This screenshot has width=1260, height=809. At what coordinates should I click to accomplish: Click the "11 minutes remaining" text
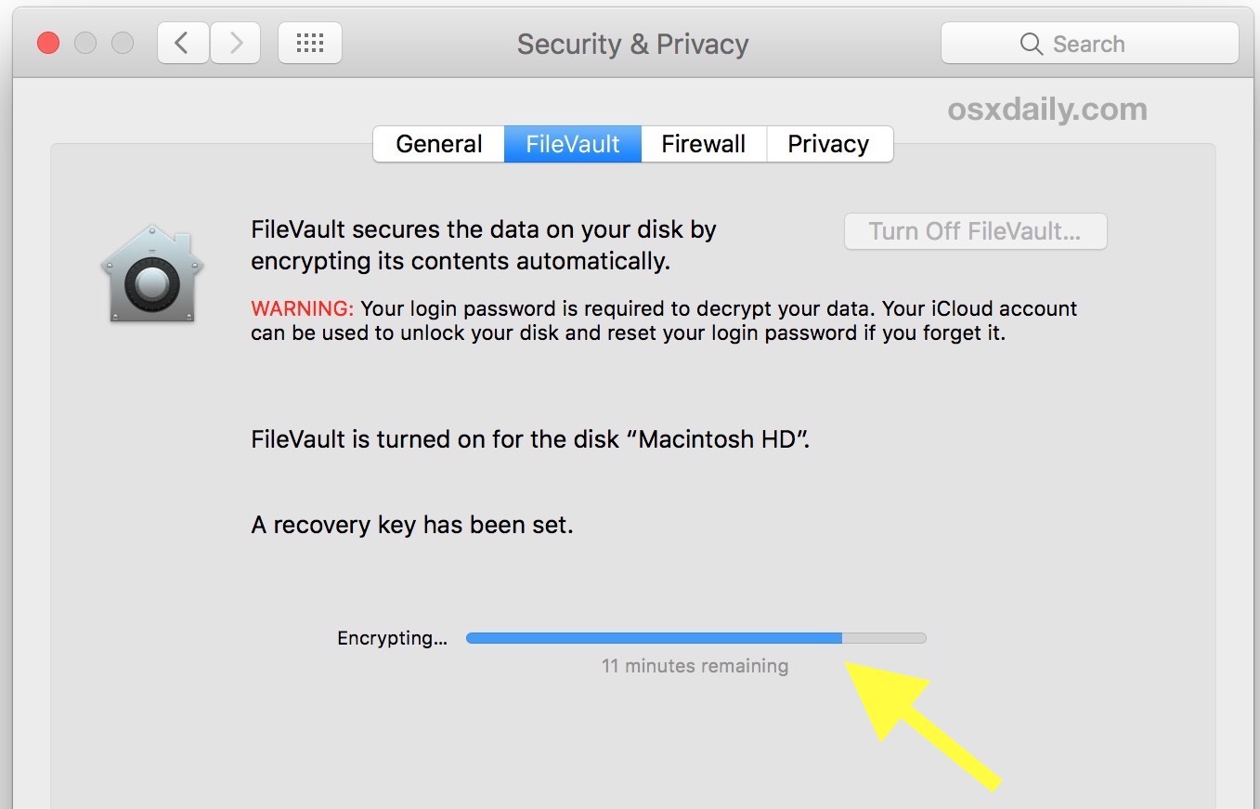coord(695,666)
